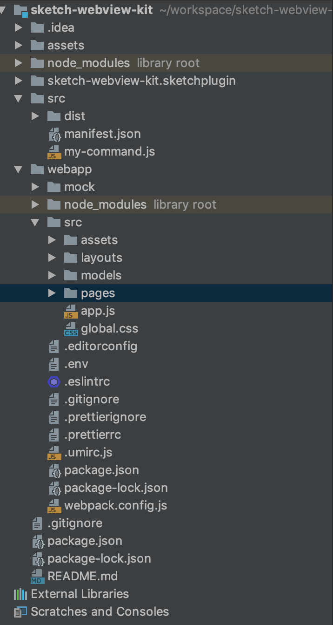Image resolution: width=333 pixels, height=625 pixels.
Task: Select the .idea folder name
Action: click(x=61, y=27)
